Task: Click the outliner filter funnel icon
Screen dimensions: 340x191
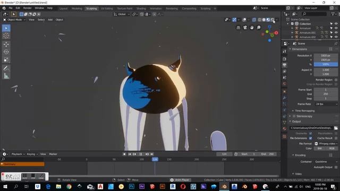Action: click(333, 14)
